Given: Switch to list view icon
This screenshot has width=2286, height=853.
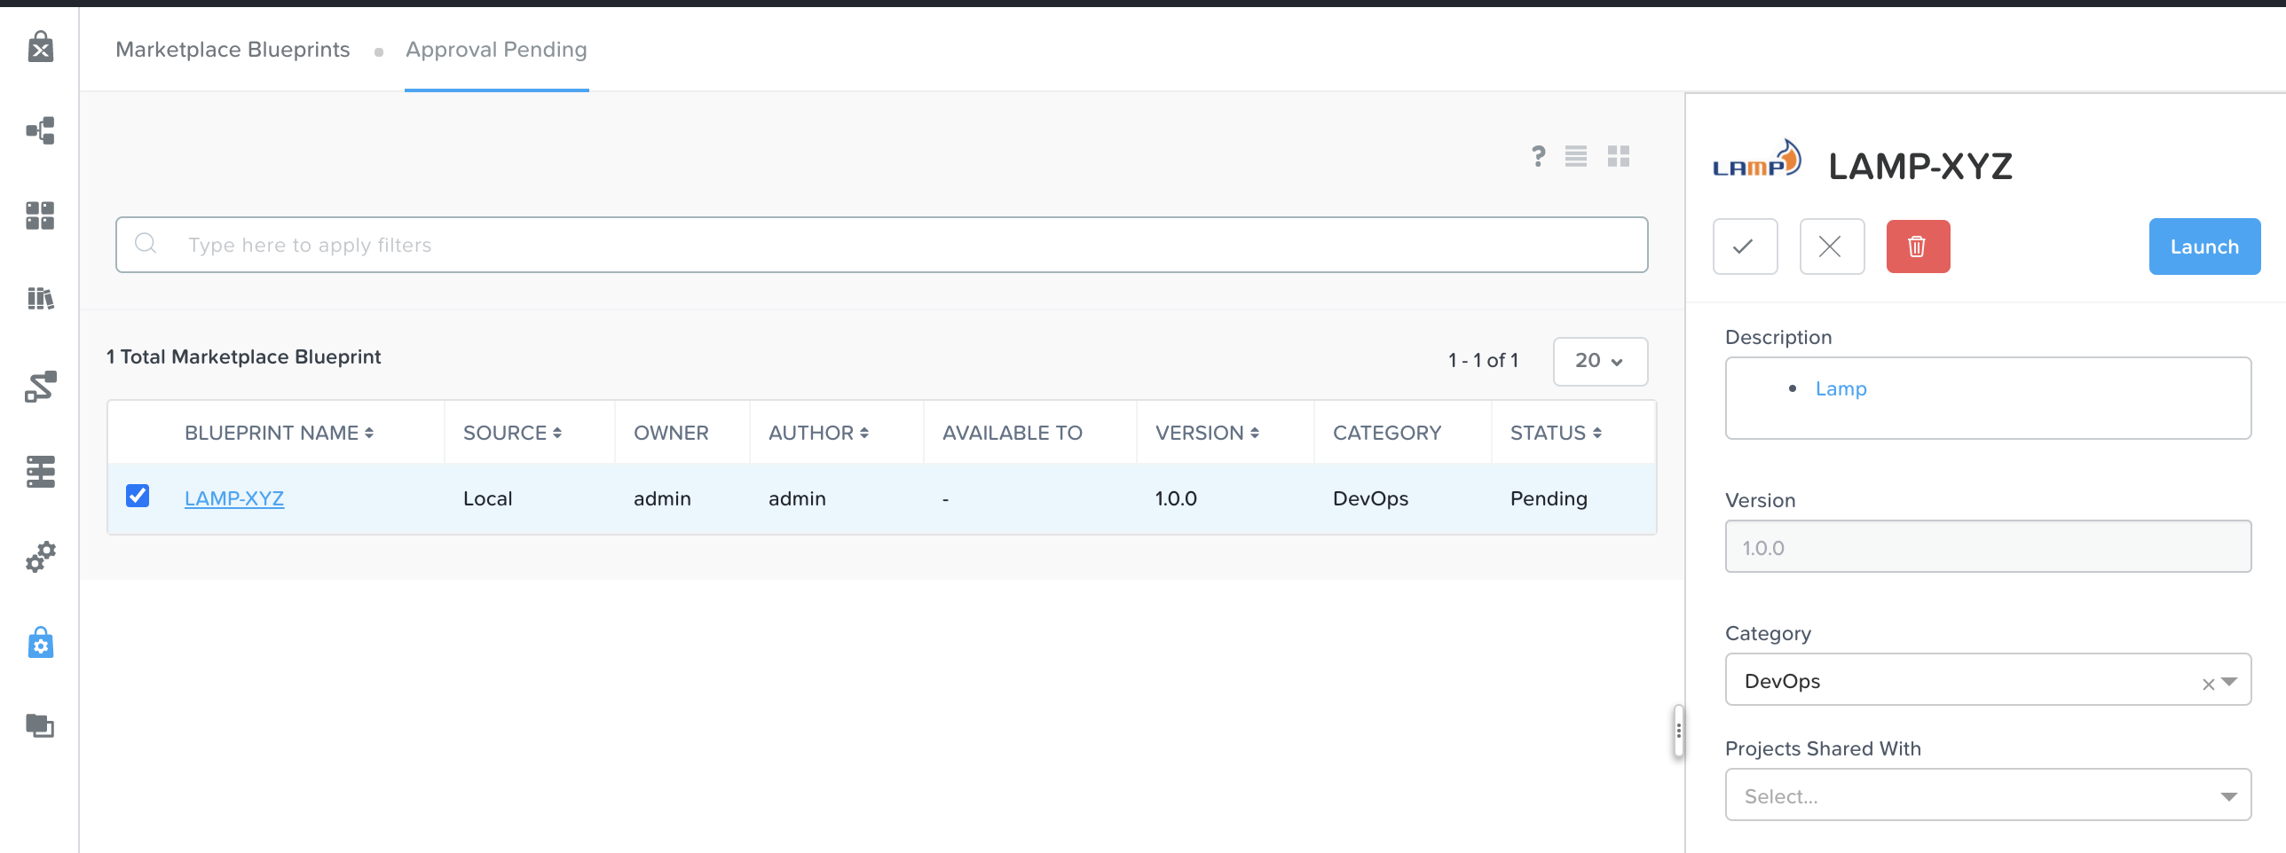Looking at the screenshot, I should 1576,156.
